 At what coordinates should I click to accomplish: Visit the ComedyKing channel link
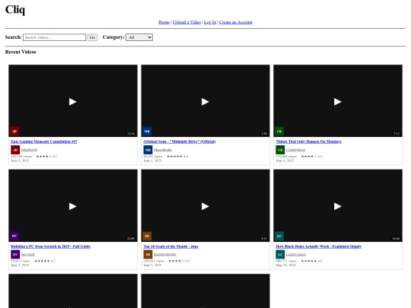tap(295, 150)
